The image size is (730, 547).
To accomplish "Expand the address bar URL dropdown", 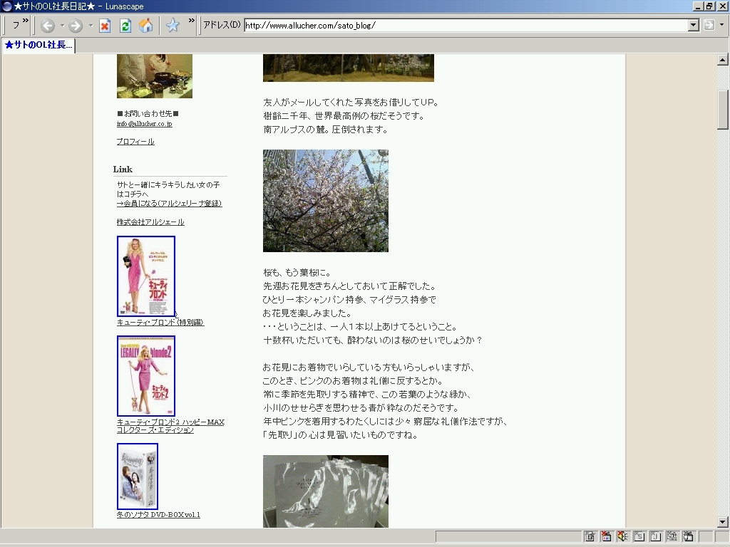I will [694, 26].
